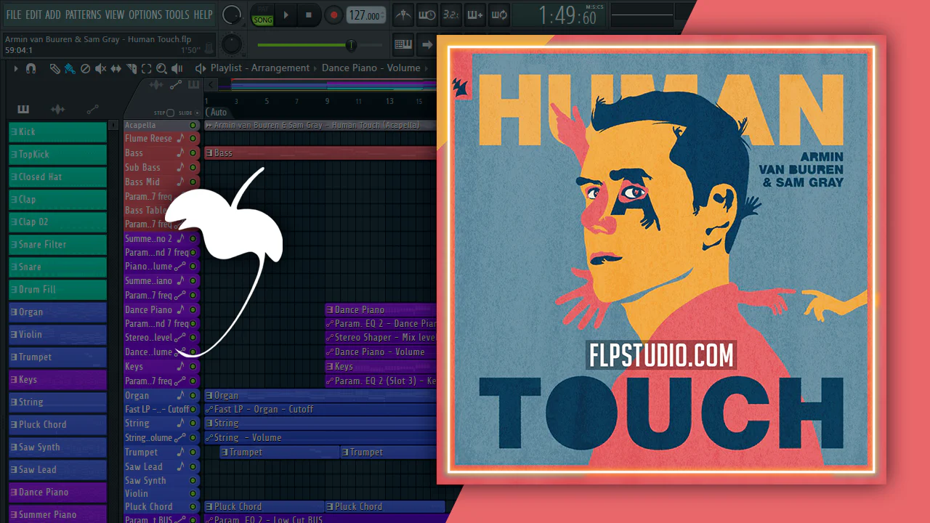Screen dimensions: 930x523
Task: Open the TOOLS menu
Action: (x=177, y=15)
